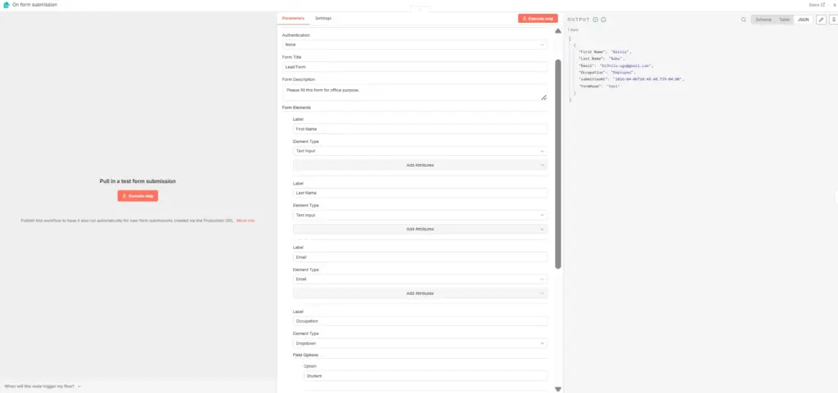Switch output view to Table
838x393 pixels.
[x=784, y=20]
